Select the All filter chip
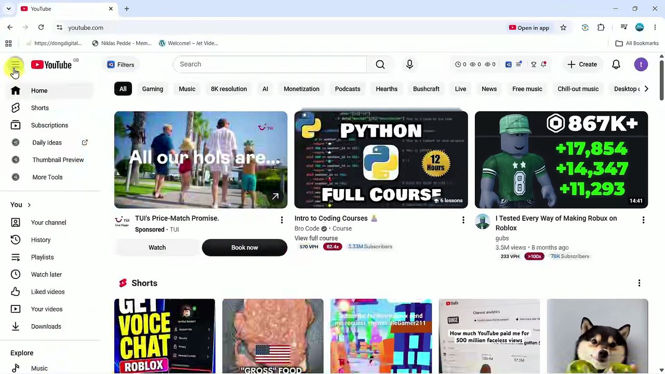Image resolution: width=665 pixels, height=374 pixels. tap(123, 89)
